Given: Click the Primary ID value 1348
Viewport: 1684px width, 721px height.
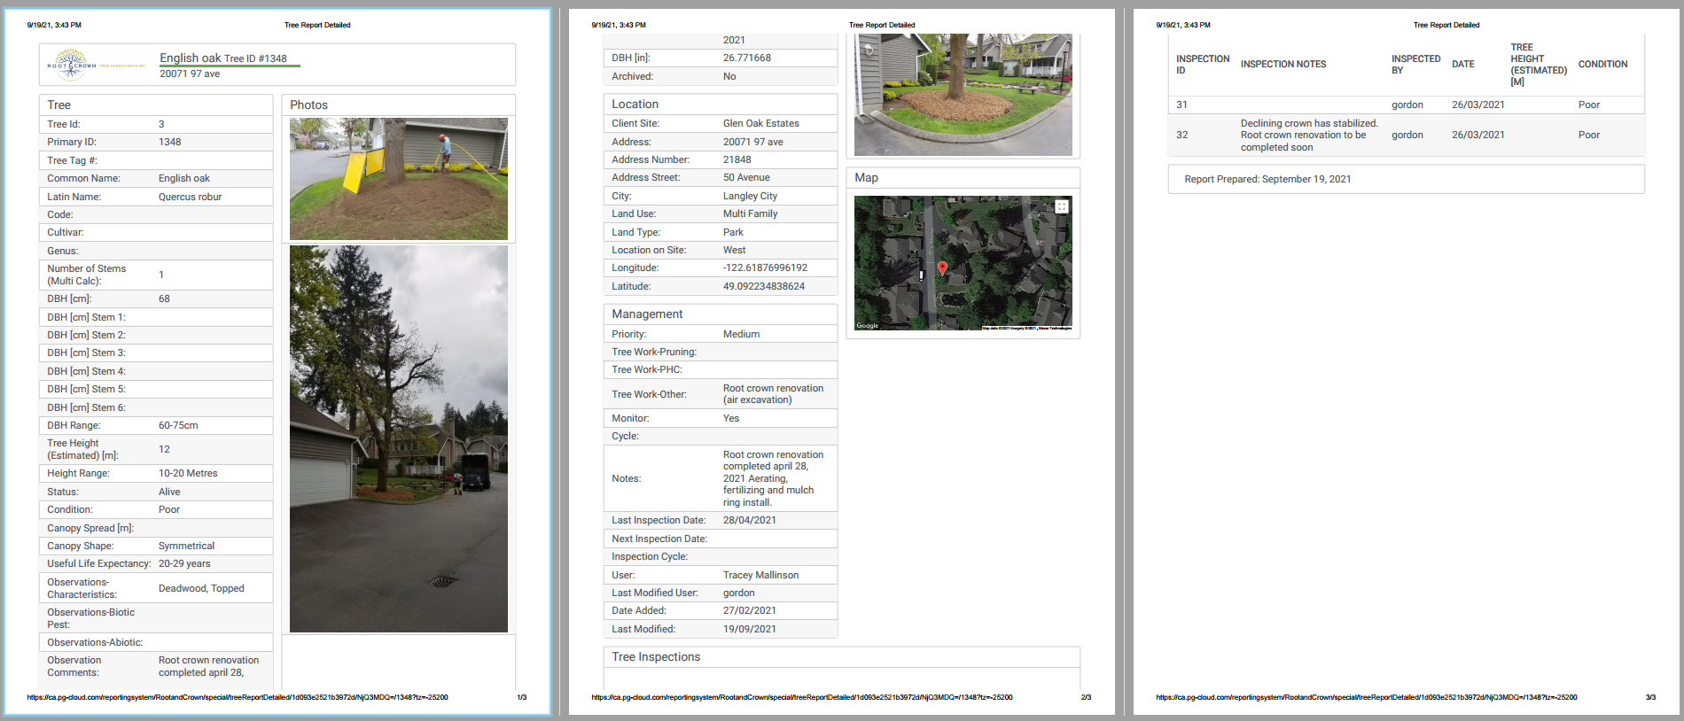Looking at the screenshot, I should coord(169,142).
